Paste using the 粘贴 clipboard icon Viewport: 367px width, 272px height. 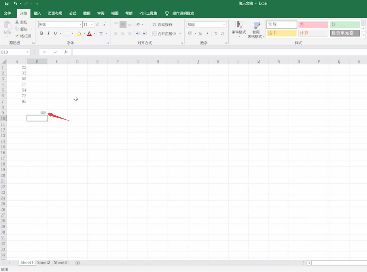point(7,28)
